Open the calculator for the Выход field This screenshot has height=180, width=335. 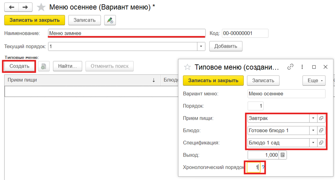(x=282, y=155)
